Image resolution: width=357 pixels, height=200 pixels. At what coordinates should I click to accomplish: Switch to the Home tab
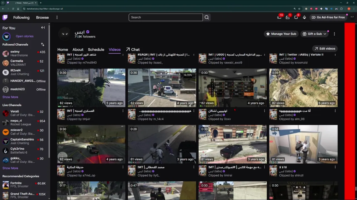click(x=62, y=49)
